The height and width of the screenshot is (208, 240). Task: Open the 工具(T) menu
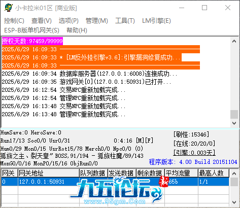125,21
